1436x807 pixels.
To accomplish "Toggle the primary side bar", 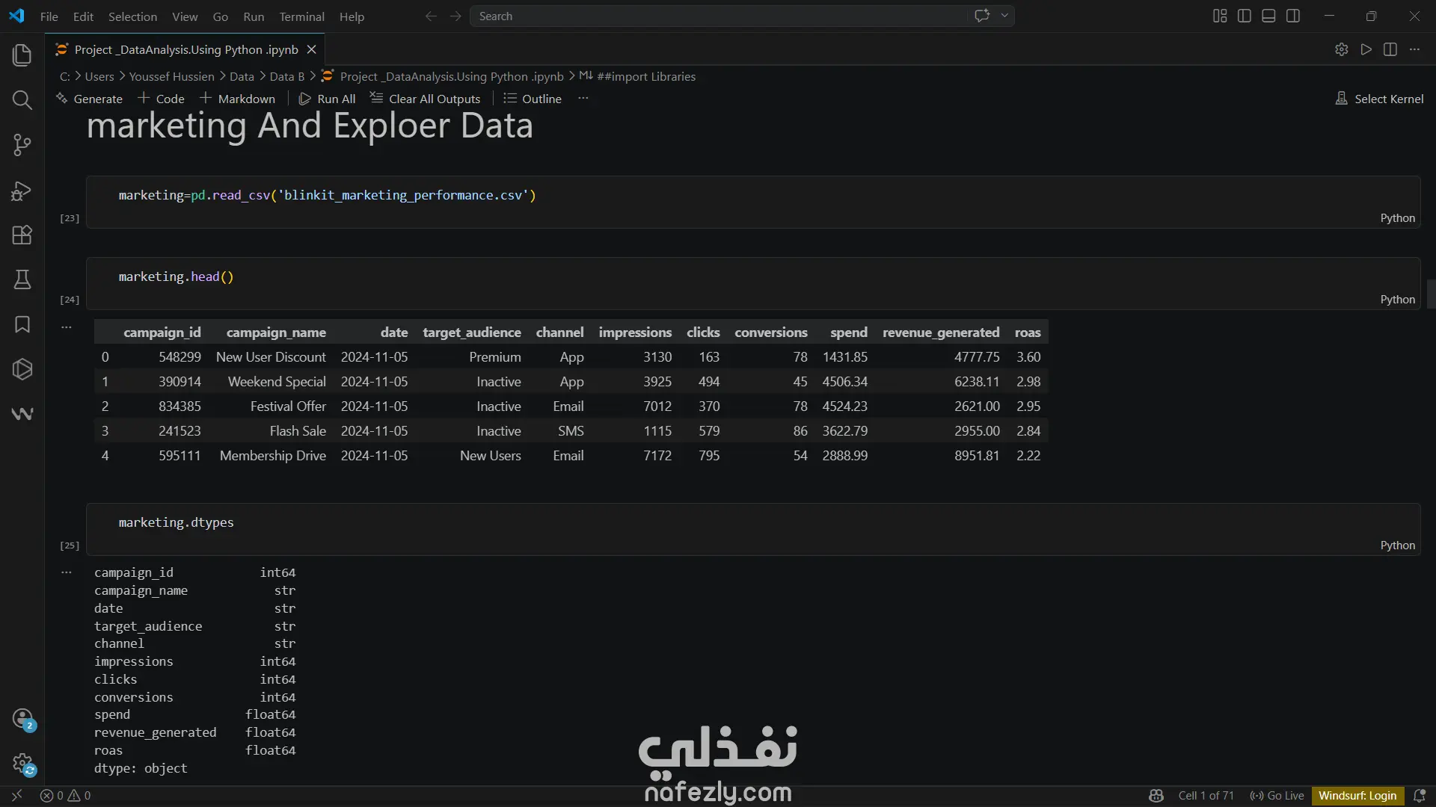I will coord(1245,16).
